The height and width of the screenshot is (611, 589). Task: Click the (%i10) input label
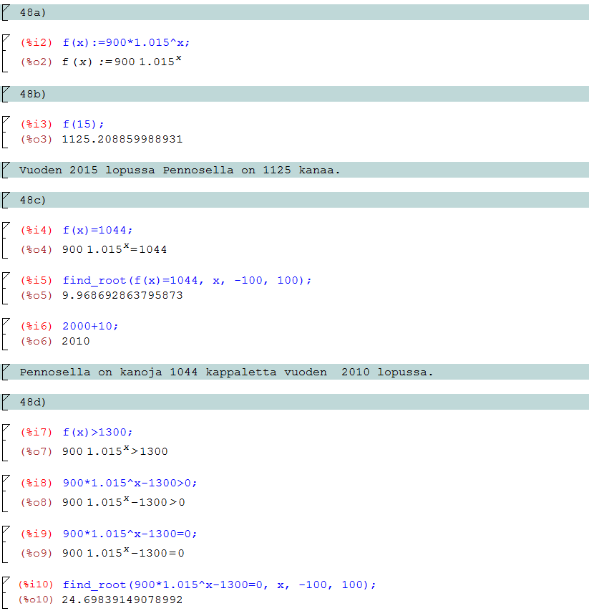pyautogui.click(x=35, y=585)
